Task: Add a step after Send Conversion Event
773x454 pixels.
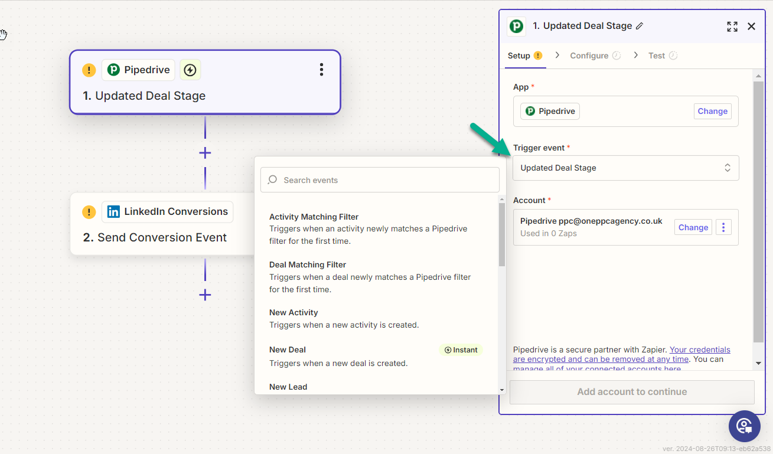Action: pos(205,295)
